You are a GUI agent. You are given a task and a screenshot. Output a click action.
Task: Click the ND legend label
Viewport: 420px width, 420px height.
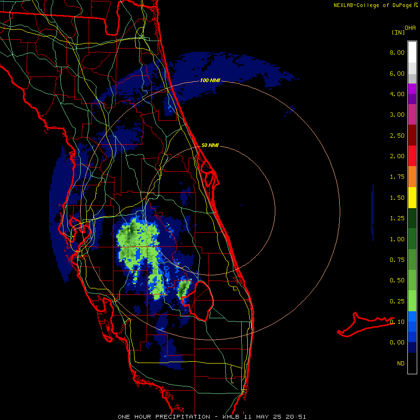(401, 364)
